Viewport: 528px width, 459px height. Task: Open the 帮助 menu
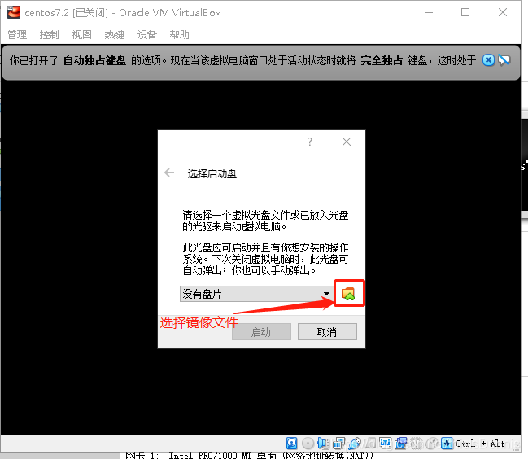point(180,35)
